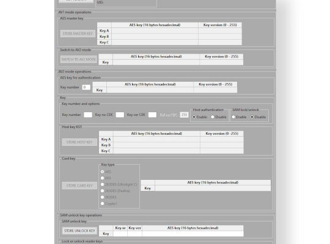Click the Key ver CEK input field

[152, 115]
